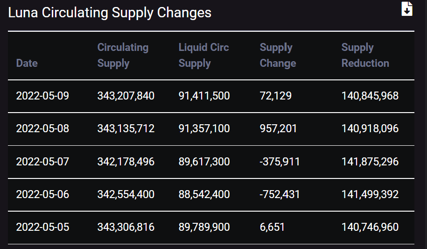Select the 2022-05-09 date cell

(42, 96)
